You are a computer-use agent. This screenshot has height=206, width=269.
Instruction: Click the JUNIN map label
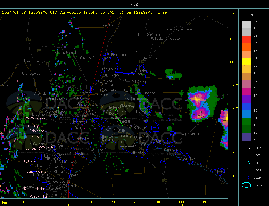pyautogui.click(x=121, y=130)
